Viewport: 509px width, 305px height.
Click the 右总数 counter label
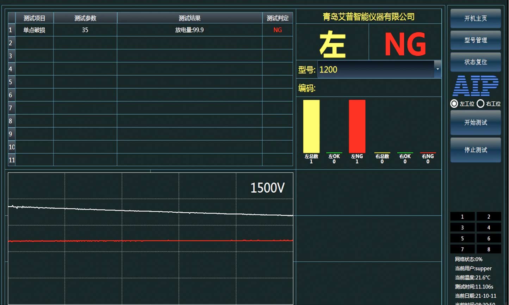click(x=381, y=156)
